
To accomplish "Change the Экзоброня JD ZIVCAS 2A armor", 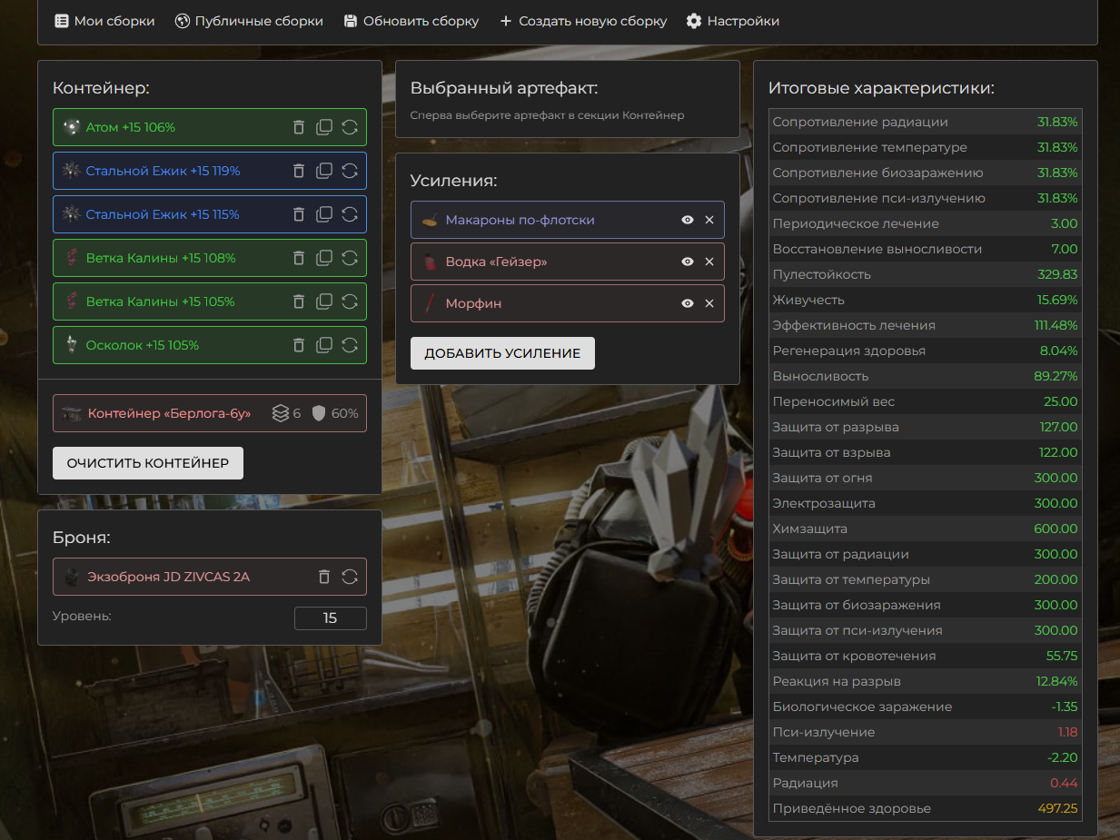I will 350,577.
